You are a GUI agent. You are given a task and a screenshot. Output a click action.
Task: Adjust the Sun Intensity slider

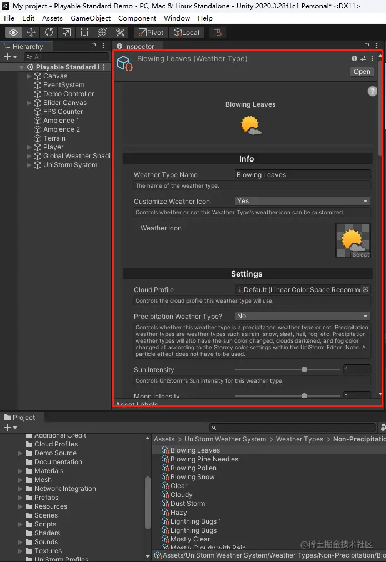coord(288,369)
